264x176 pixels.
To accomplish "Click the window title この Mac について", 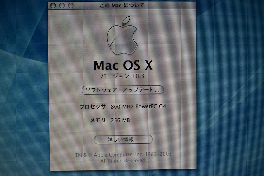I will (x=122, y=5).
